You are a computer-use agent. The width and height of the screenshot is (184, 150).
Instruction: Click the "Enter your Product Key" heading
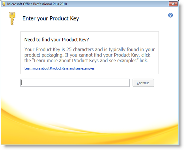(x=50, y=19)
